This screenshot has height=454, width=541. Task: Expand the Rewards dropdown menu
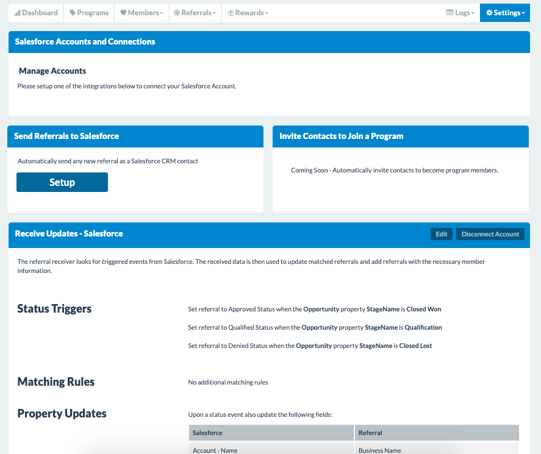click(x=248, y=13)
